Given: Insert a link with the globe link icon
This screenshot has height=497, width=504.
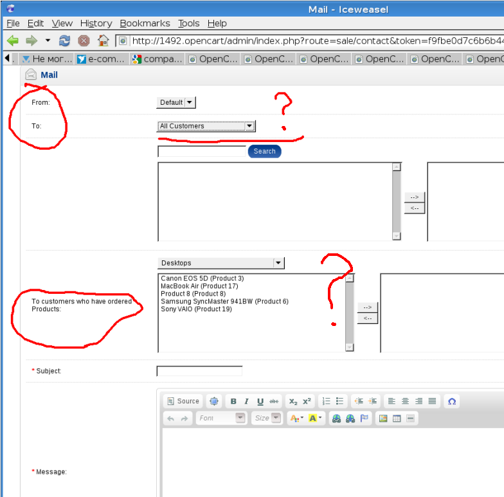Looking at the screenshot, I should click(x=337, y=418).
